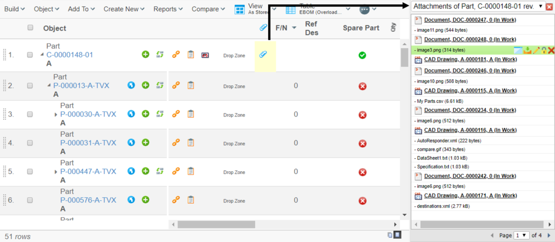Screen dimensions: 555x242
Task: Select the checkbox for row 5
Action: 30,172
